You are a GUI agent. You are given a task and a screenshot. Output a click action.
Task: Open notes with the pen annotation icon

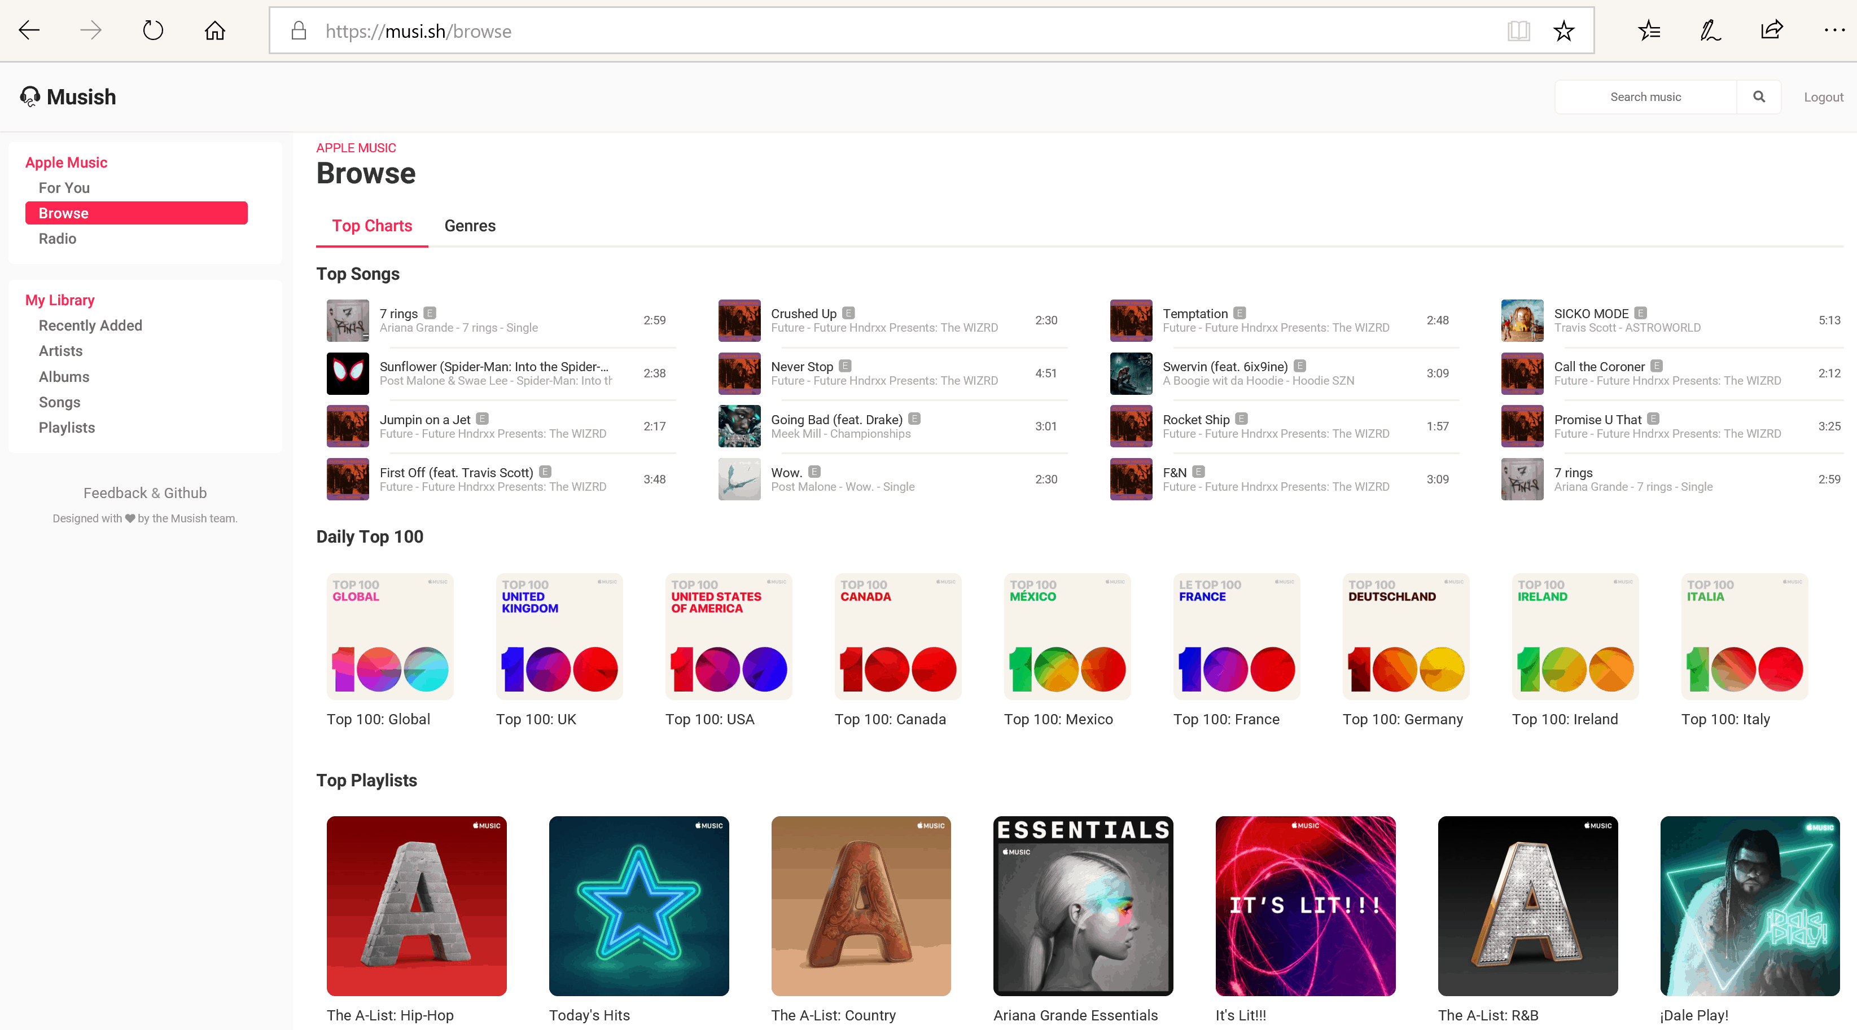coord(1709,30)
